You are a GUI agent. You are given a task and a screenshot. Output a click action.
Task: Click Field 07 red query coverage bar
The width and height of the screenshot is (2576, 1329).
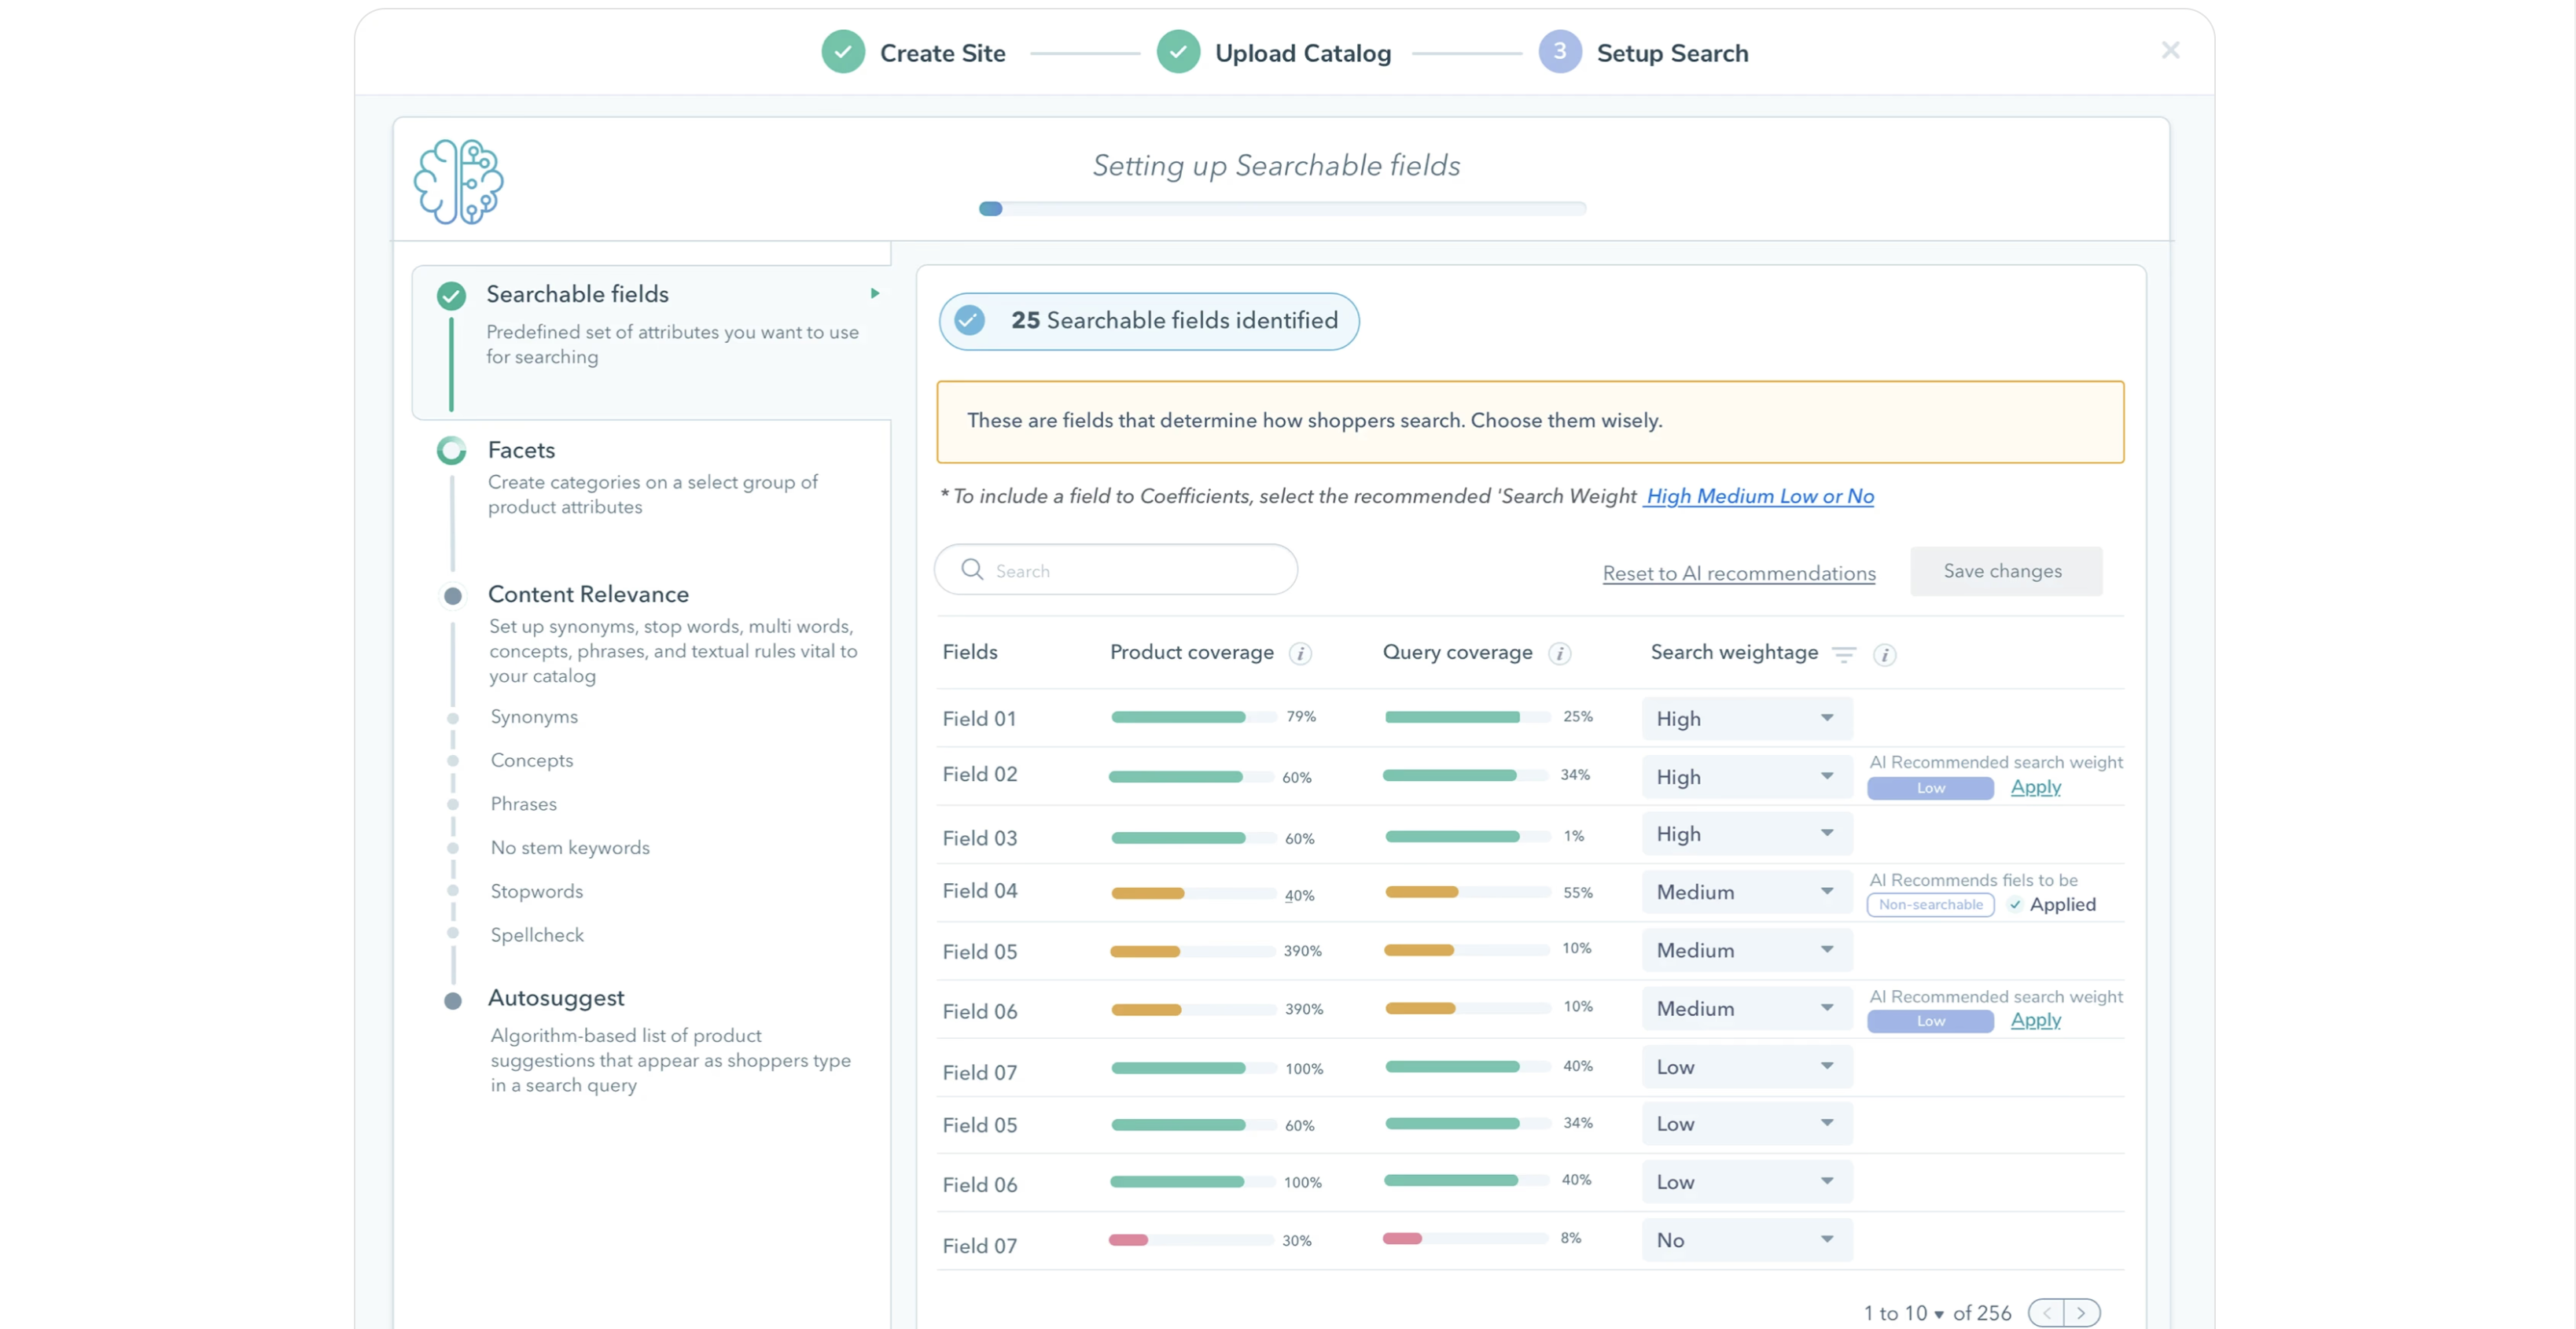coord(1465,1238)
